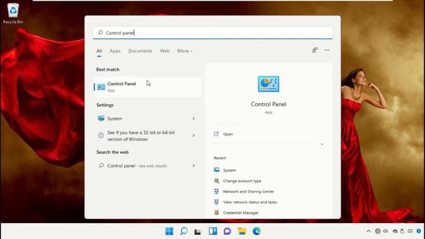Click the large Control Panel icon in preview pane

(268, 84)
